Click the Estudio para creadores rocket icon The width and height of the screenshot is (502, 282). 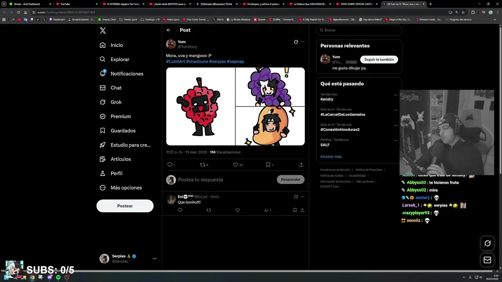(x=102, y=145)
